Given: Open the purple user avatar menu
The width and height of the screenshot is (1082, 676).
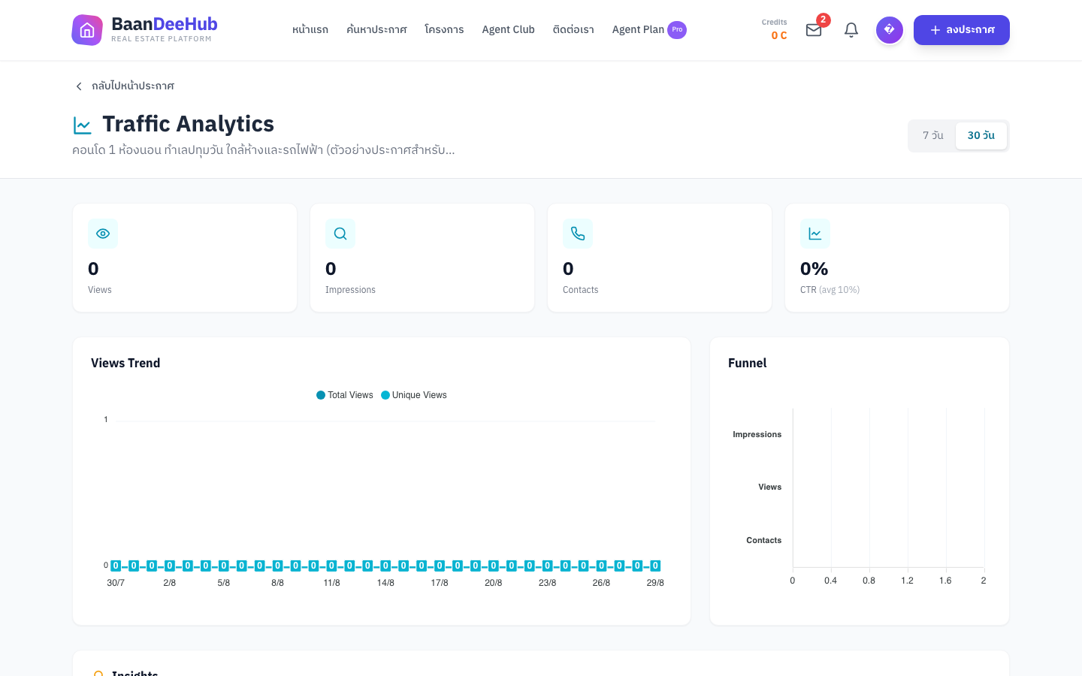Looking at the screenshot, I should [890, 30].
